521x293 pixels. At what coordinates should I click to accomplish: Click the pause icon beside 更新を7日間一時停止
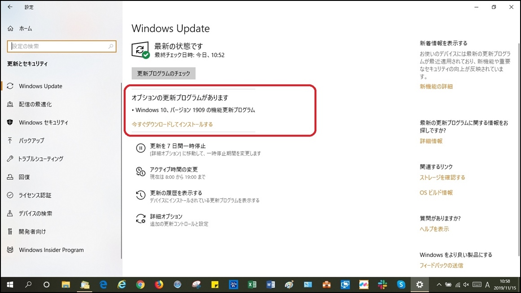(x=141, y=148)
